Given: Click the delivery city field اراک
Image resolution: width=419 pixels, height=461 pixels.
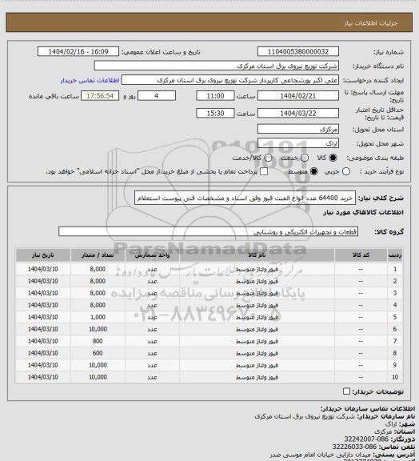Looking at the screenshot, I should coord(298,143).
